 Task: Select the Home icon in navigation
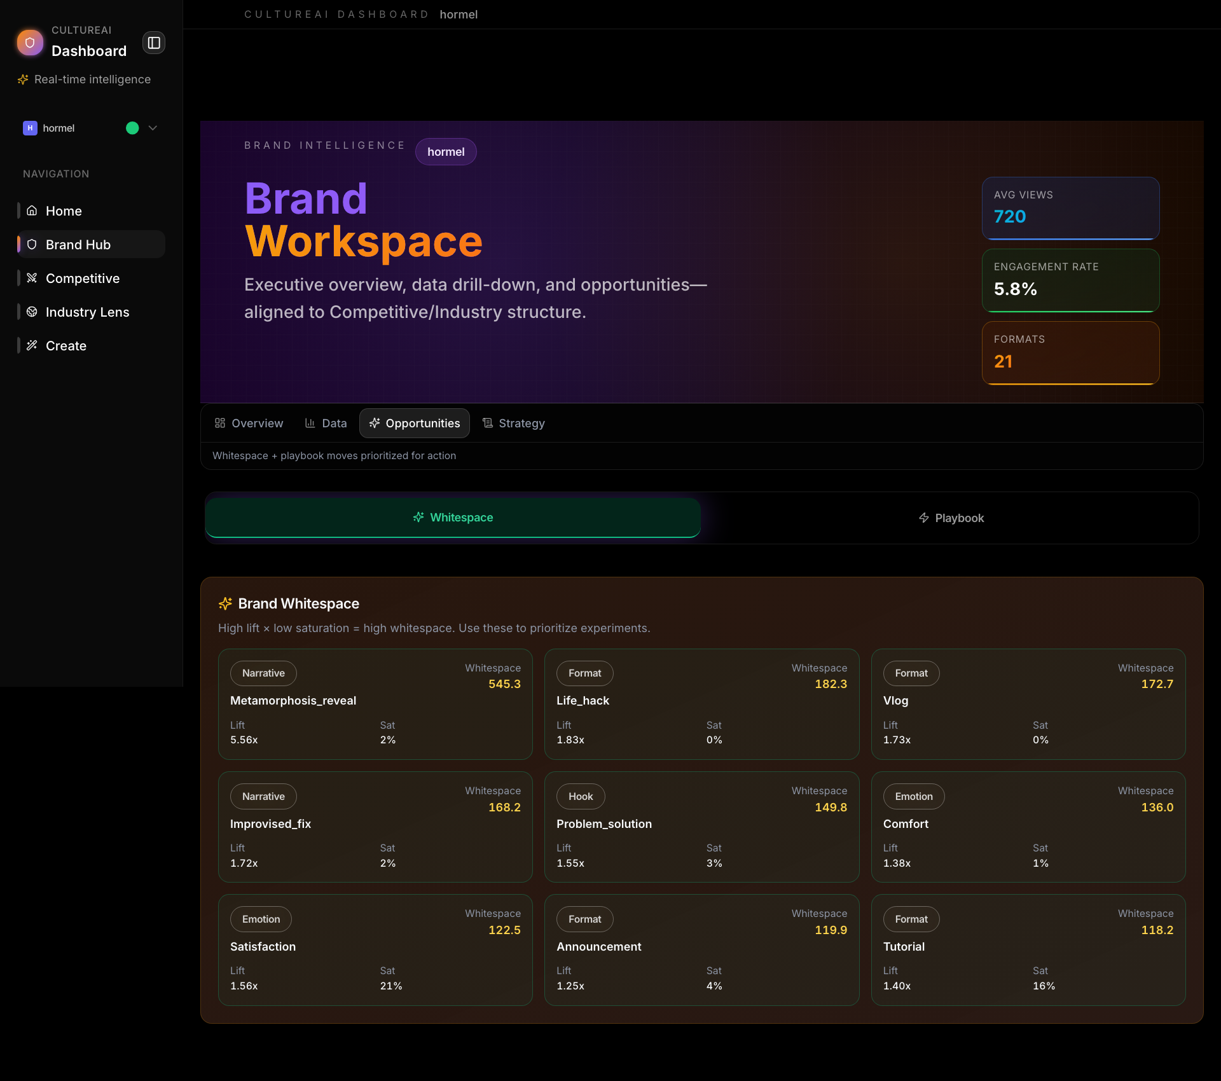point(32,210)
